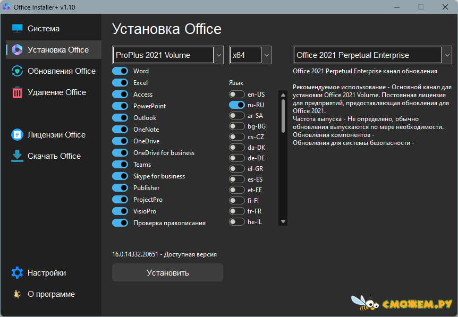Enable es-ES language switch
Screen dimensions: 458x317
237,179
